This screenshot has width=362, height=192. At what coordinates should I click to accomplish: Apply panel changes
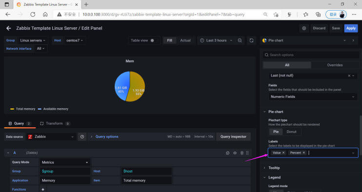(x=351, y=28)
